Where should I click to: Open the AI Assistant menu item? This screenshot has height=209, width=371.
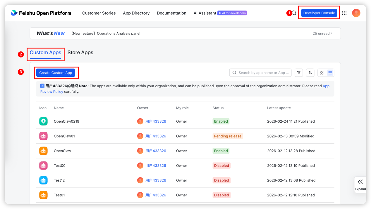(x=205, y=13)
